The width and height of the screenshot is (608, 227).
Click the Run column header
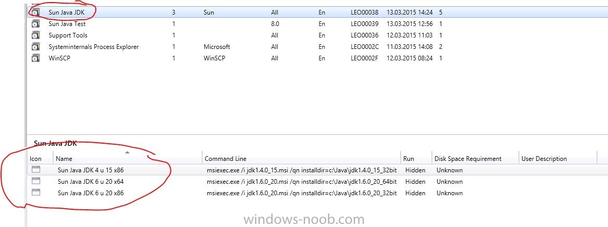[x=416, y=158]
